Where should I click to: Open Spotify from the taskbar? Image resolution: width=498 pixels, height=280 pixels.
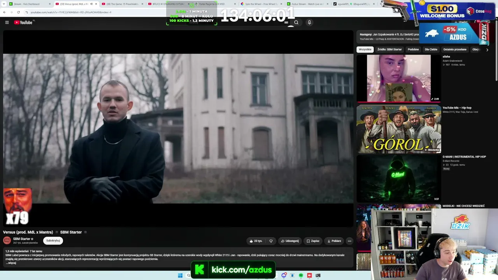301,276
